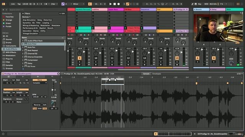
Task: Open the Complex warp mode dropdown
Action: pos(39,83)
